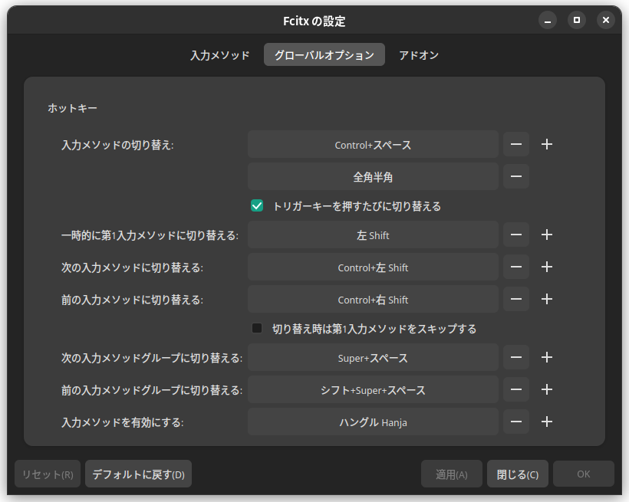Add a hotkey for 入力メソッドの切り替え
Viewport: 629px width, 502px height.
[547, 144]
